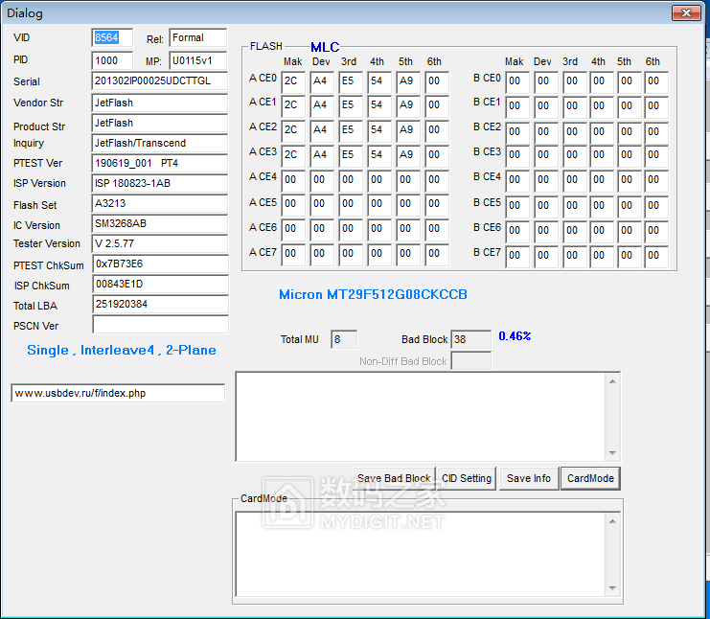710x619 pixels.
Task: Click the Single, Interleave4, 2-Plane text
Action: (x=122, y=350)
